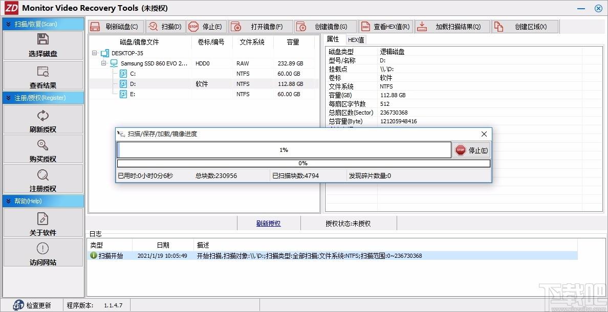Click the 发现碎片数量:0 status text

pyautogui.click(x=370, y=176)
